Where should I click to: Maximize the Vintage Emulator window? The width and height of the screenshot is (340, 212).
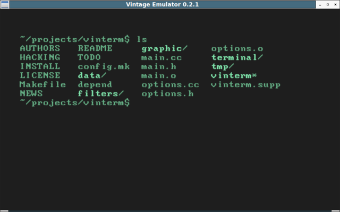(x=328, y=5)
